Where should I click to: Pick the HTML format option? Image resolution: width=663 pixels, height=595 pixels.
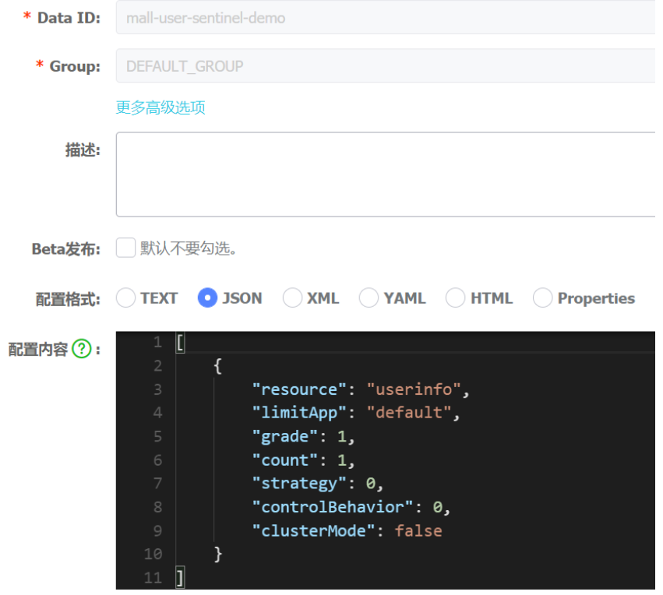click(456, 297)
